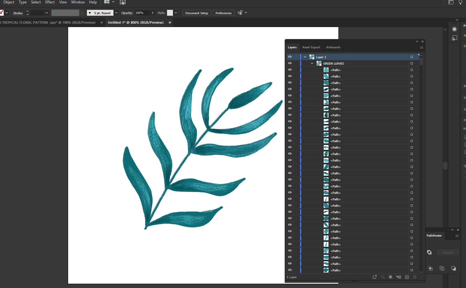Image resolution: width=466 pixels, height=288 pixels.
Task: Apply the Unite shape mode in Pathfinder
Action: tap(429, 252)
